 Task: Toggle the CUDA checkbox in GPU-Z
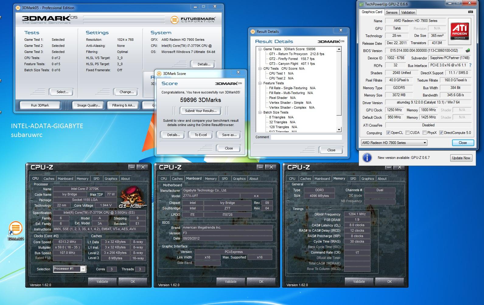pos(407,133)
